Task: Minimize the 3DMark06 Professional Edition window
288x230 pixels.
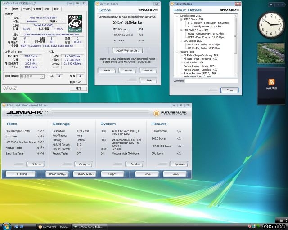Action: coord(174,106)
